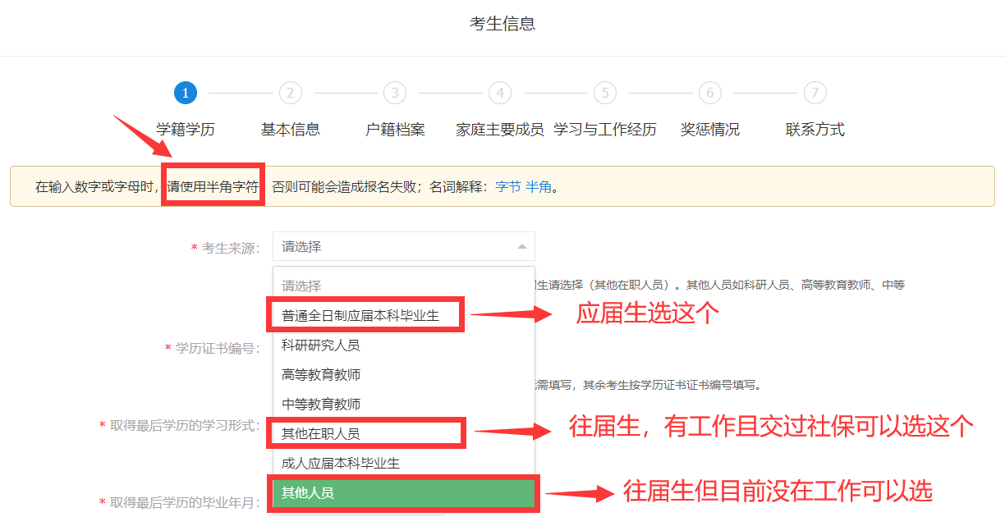Collapse the 考生来源 dropdown arrow
The height and width of the screenshot is (526, 1005).
tap(521, 246)
